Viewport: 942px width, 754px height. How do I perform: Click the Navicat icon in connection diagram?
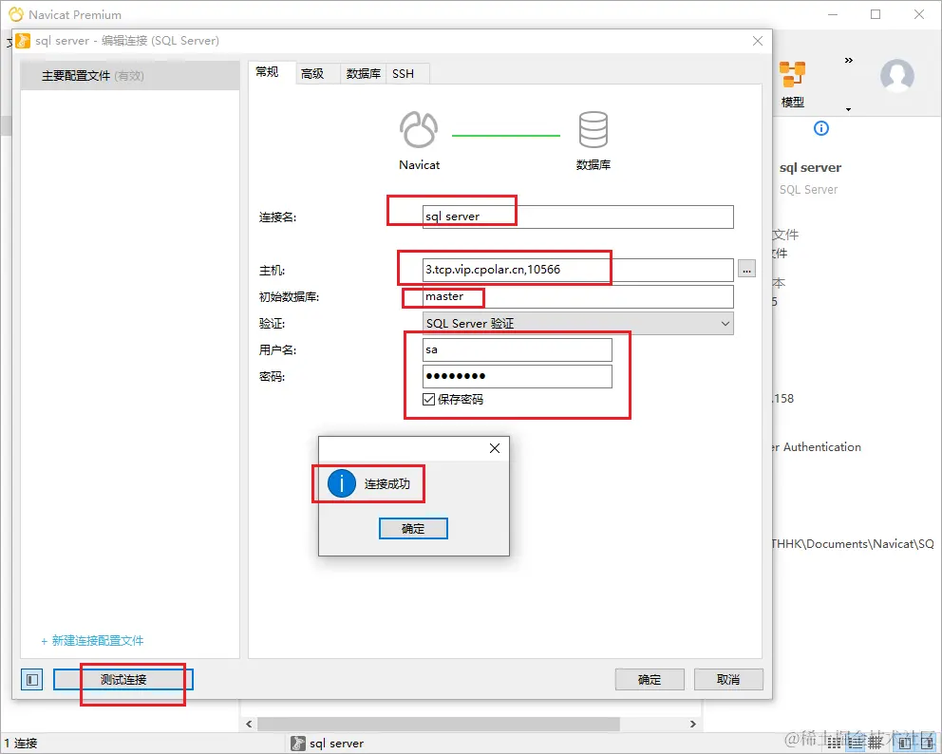419,129
